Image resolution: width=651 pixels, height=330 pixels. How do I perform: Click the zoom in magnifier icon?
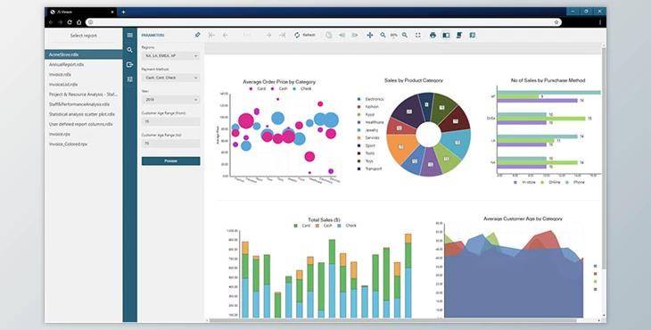[405, 36]
